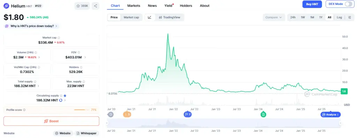
Task: Open the Compare dropdown
Action: point(274,17)
